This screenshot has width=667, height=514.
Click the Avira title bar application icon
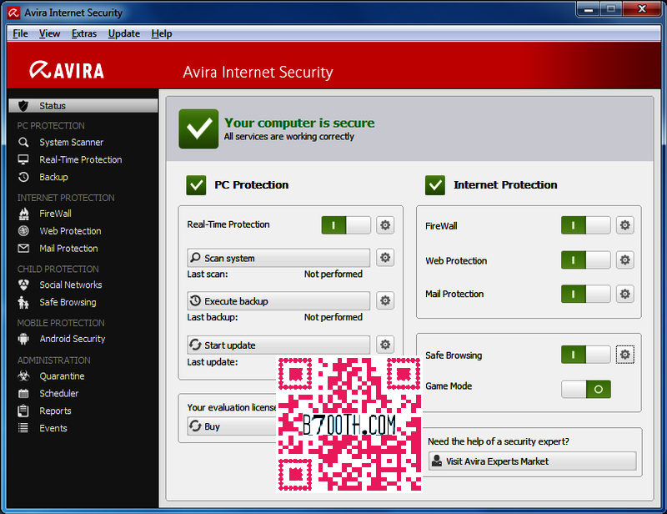point(13,13)
